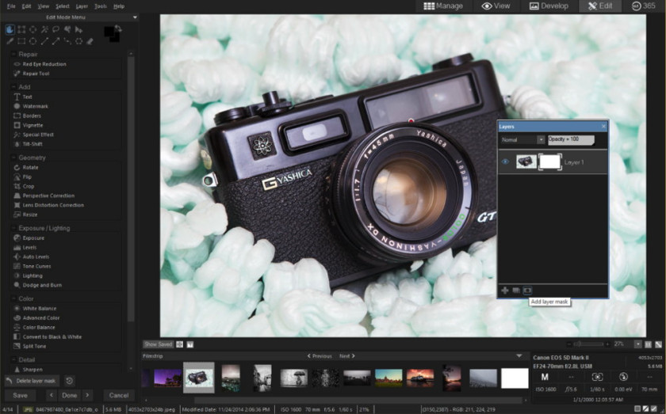Pick the Ellipse drawing tool
Viewport: 666px width, 414px height.
pos(33,41)
